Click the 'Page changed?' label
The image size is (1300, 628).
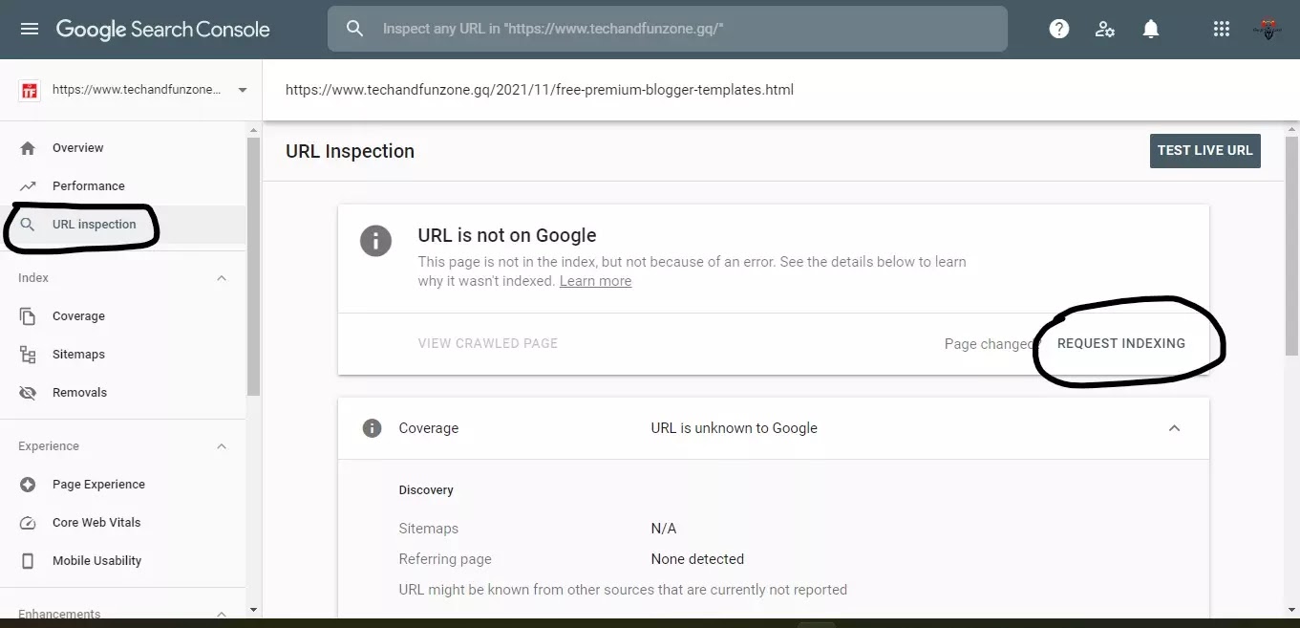click(991, 344)
